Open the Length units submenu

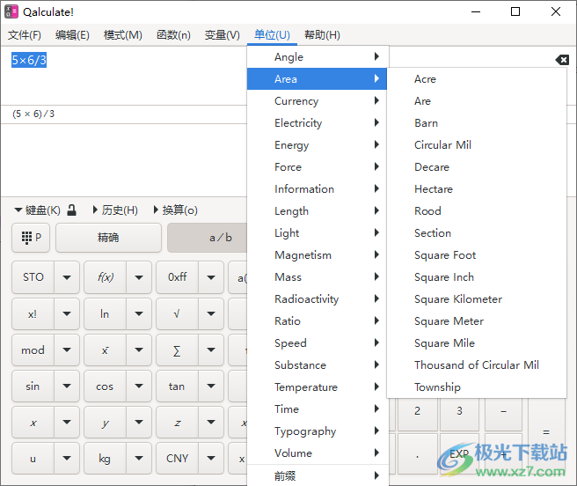tap(318, 210)
